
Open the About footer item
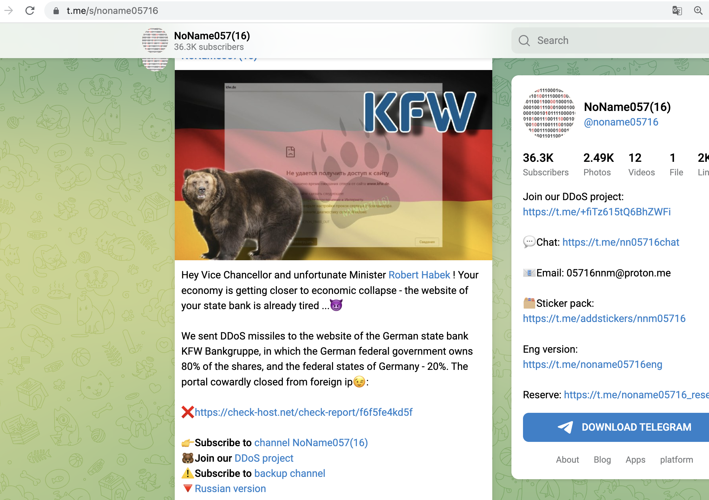tap(567, 460)
